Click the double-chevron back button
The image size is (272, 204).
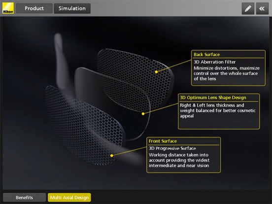tap(262, 8)
